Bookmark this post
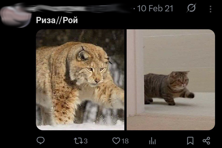Screen dimensions: 222x148 [190, 141]
